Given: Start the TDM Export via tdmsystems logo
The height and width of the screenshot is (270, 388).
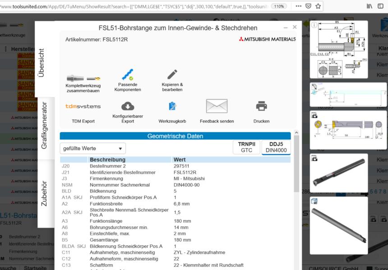Looking at the screenshot, I should click(83, 106).
